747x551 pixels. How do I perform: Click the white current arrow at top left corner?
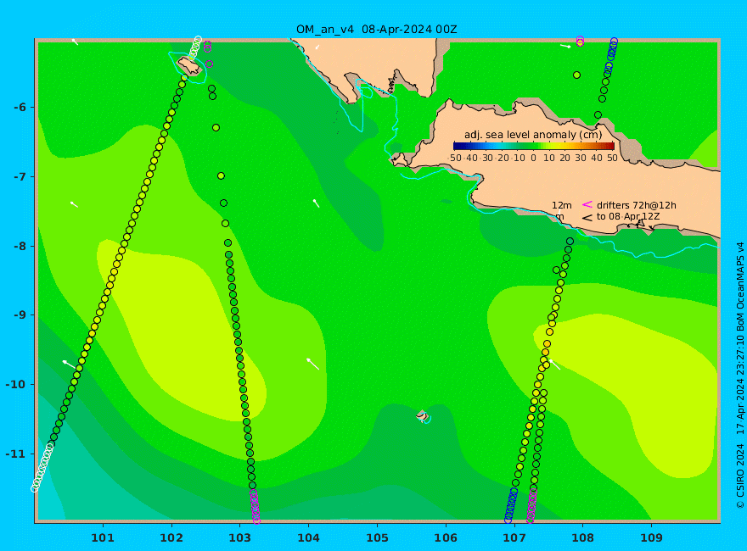tap(75, 42)
